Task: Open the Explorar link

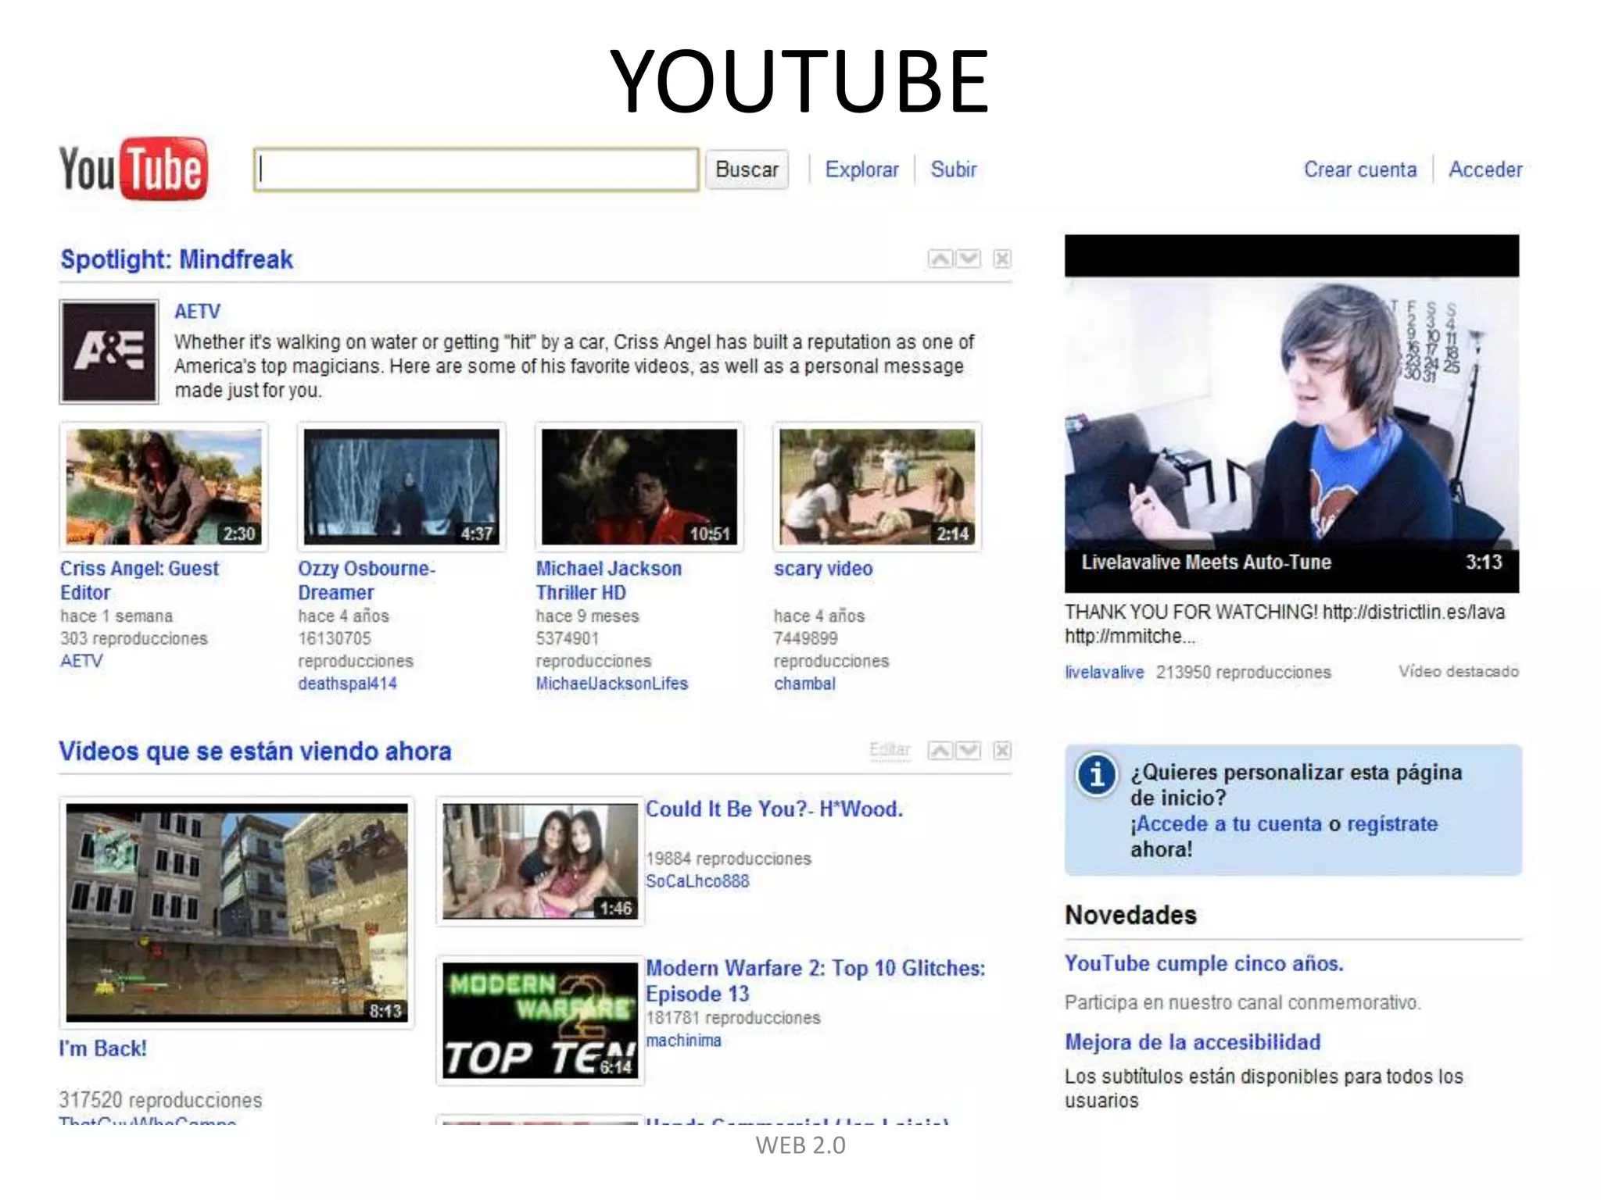Action: click(861, 170)
